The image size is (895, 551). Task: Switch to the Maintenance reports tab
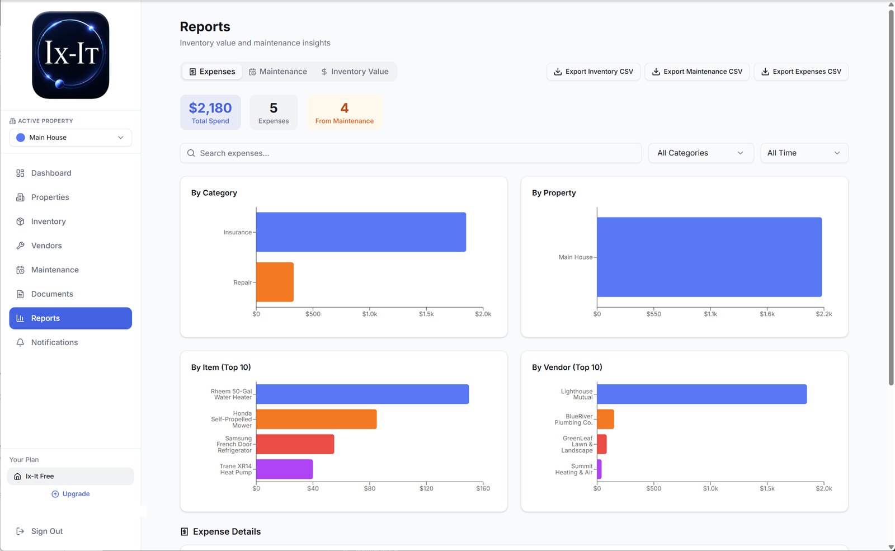pos(278,72)
